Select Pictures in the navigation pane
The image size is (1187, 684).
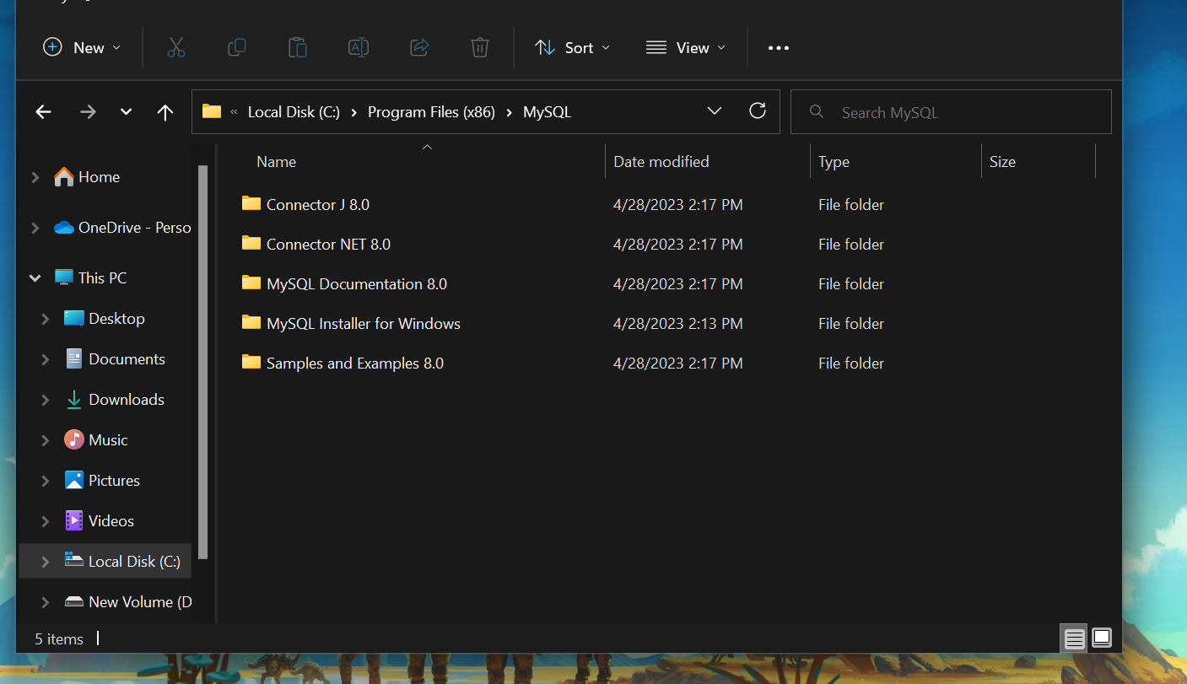(x=114, y=481)
